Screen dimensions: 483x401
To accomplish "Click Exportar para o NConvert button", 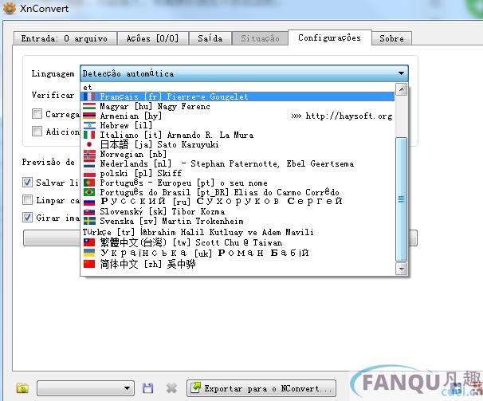I will [261, 388].
